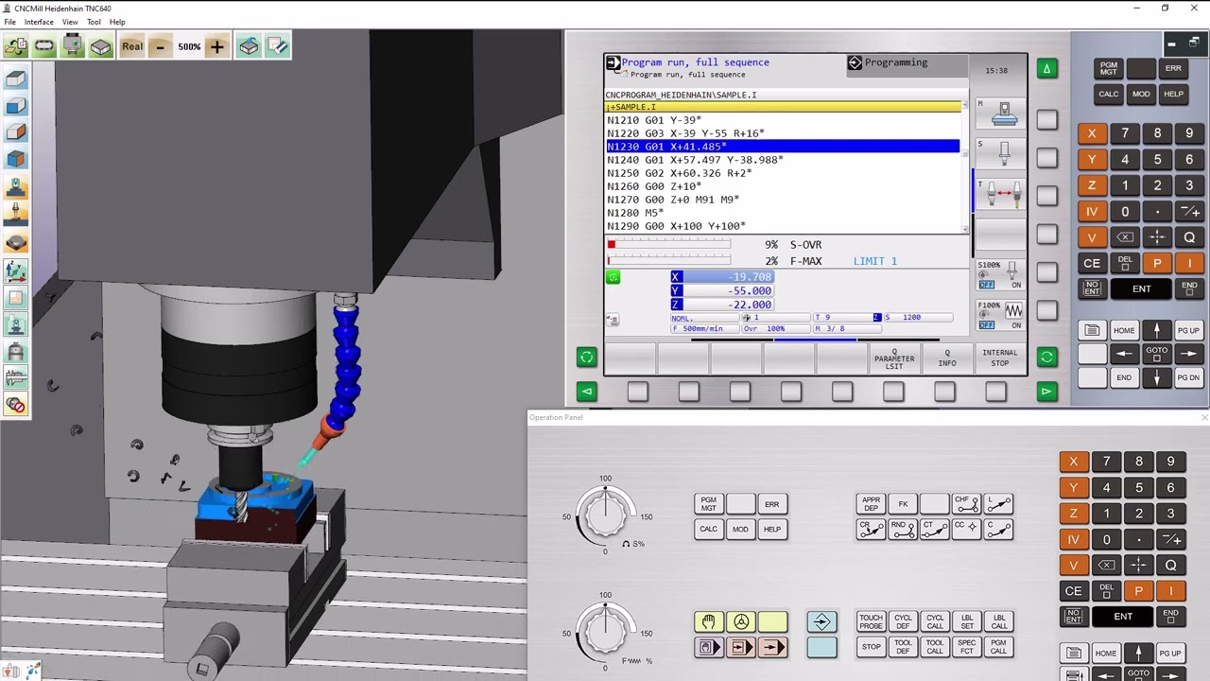
Task: Shift soft keys left with green arrow
Action: [x=586, y=392]
